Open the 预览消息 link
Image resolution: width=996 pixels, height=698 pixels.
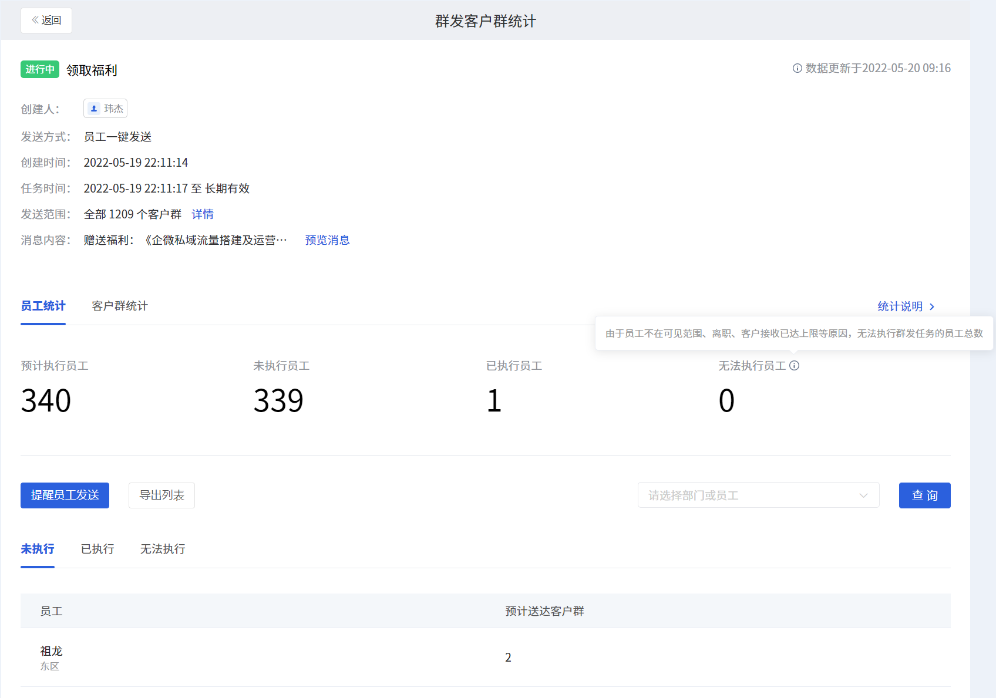327,240
